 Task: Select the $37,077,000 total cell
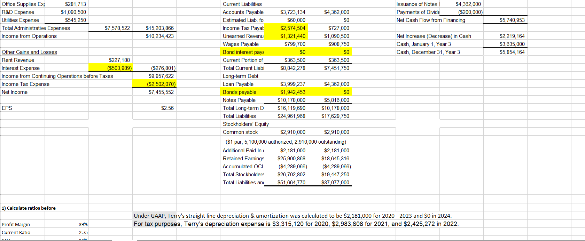[x=335, y=183]
